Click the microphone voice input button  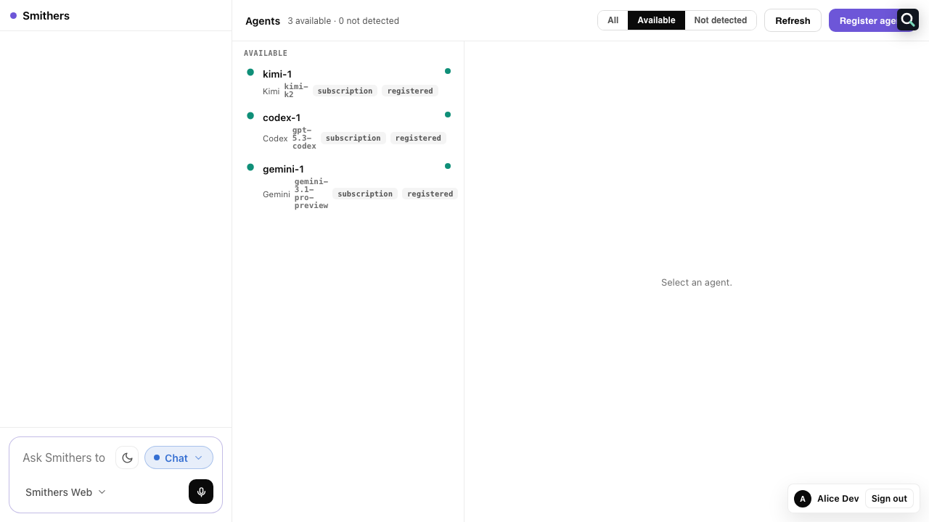(x=201, y=492)
